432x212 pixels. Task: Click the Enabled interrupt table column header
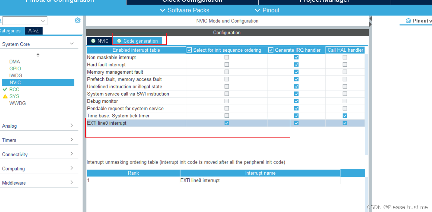(136, 50)
